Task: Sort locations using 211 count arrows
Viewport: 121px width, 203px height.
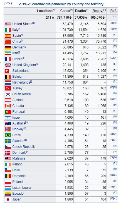Action: [53, 18]
